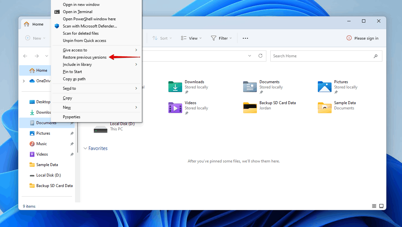Expand the OneDrive tree node
Image resolution: width=402 pixels, height=227 pixels.
(24, 81)
